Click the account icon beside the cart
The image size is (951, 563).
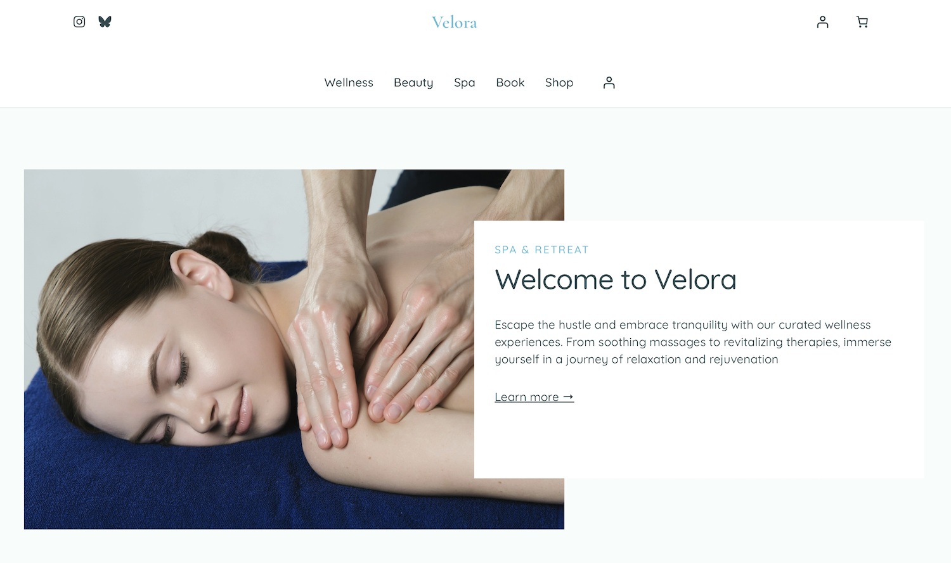[823, 22]
